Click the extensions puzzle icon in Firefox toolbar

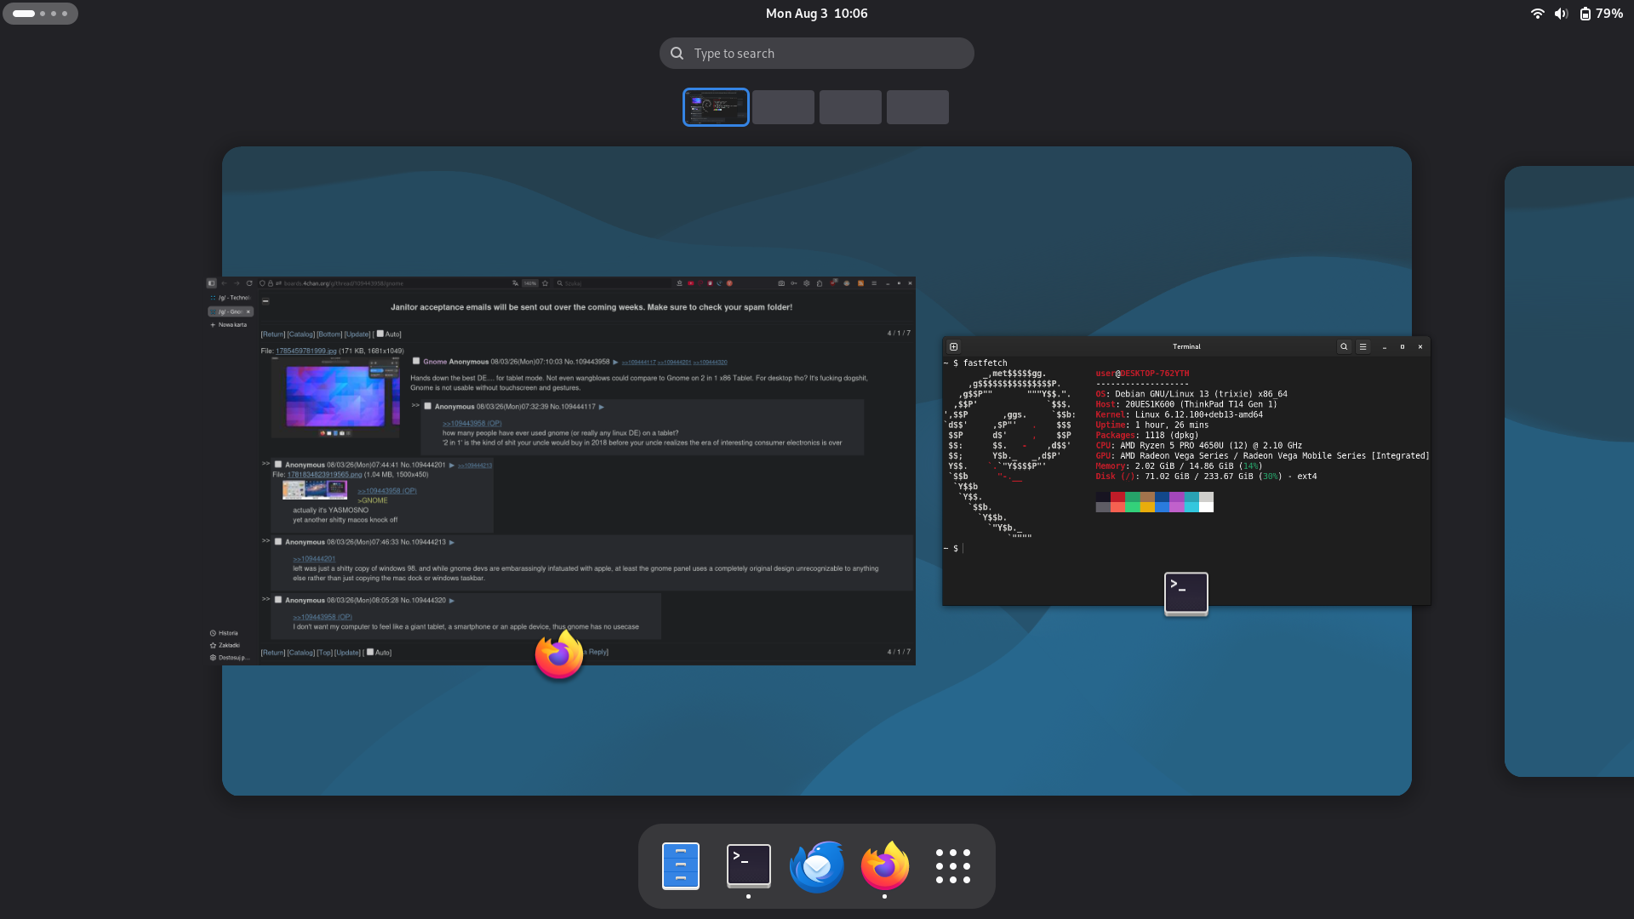820,283
